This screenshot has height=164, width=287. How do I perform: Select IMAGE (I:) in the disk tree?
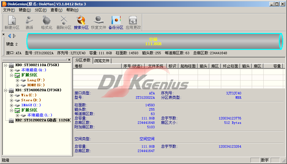[x=31, y=105]
